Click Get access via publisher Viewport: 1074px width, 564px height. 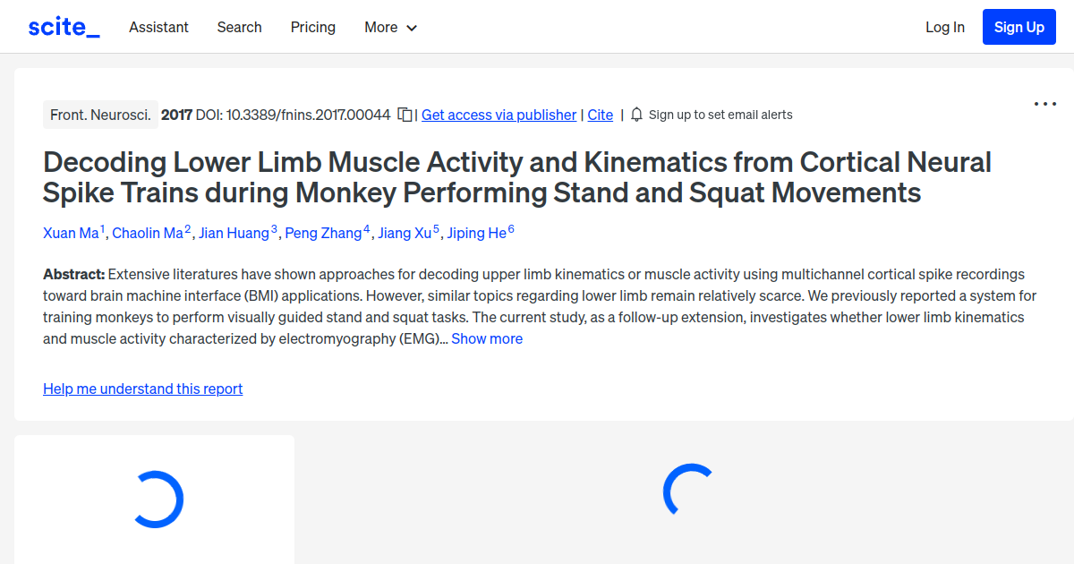tap(499, 115)
